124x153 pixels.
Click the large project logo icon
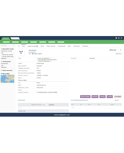click(x=21, y=52)
